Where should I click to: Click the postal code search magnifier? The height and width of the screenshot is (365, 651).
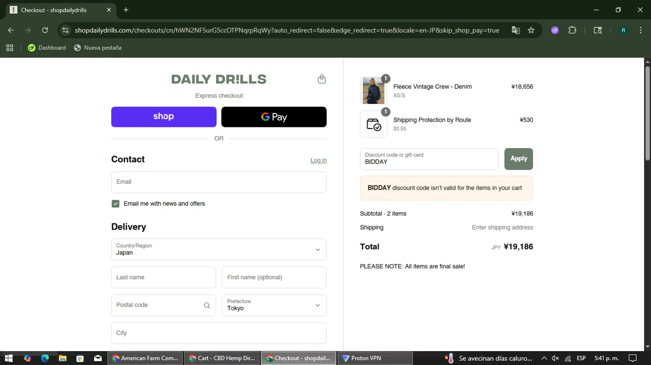[x=207, y=305]
